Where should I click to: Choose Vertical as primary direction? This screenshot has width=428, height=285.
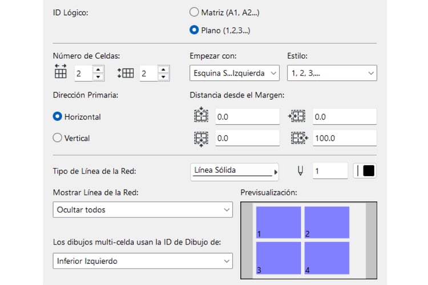pyautogui.click(x=57, y=138)
